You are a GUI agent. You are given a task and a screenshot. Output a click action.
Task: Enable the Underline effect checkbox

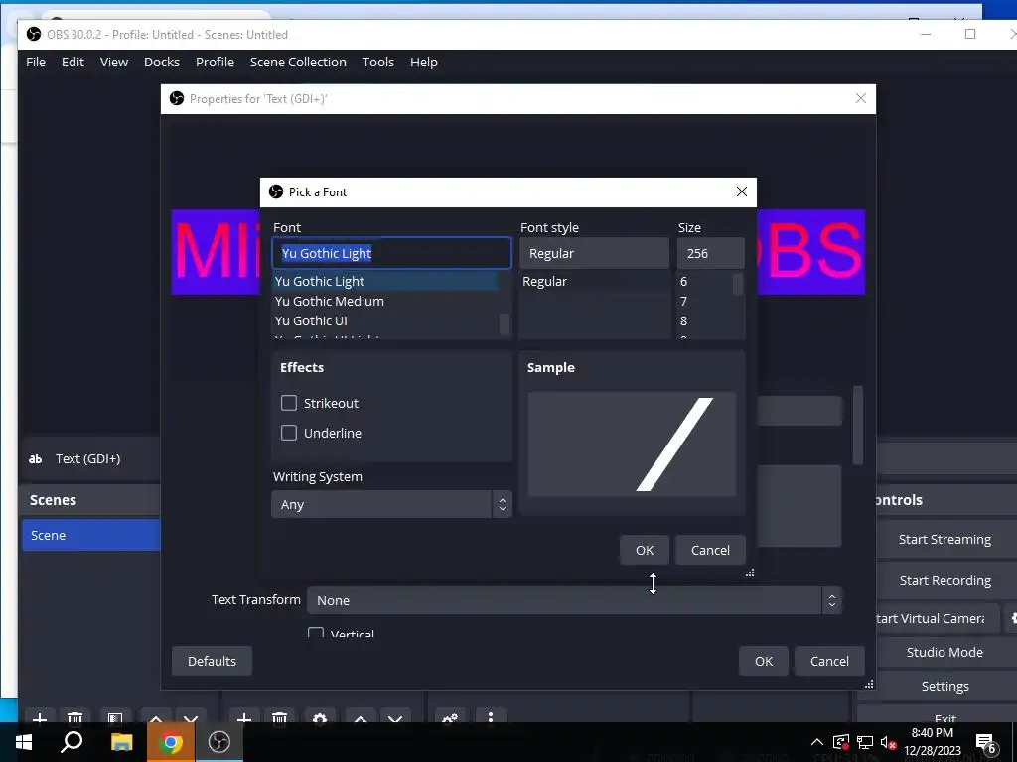tap(289, 433)
